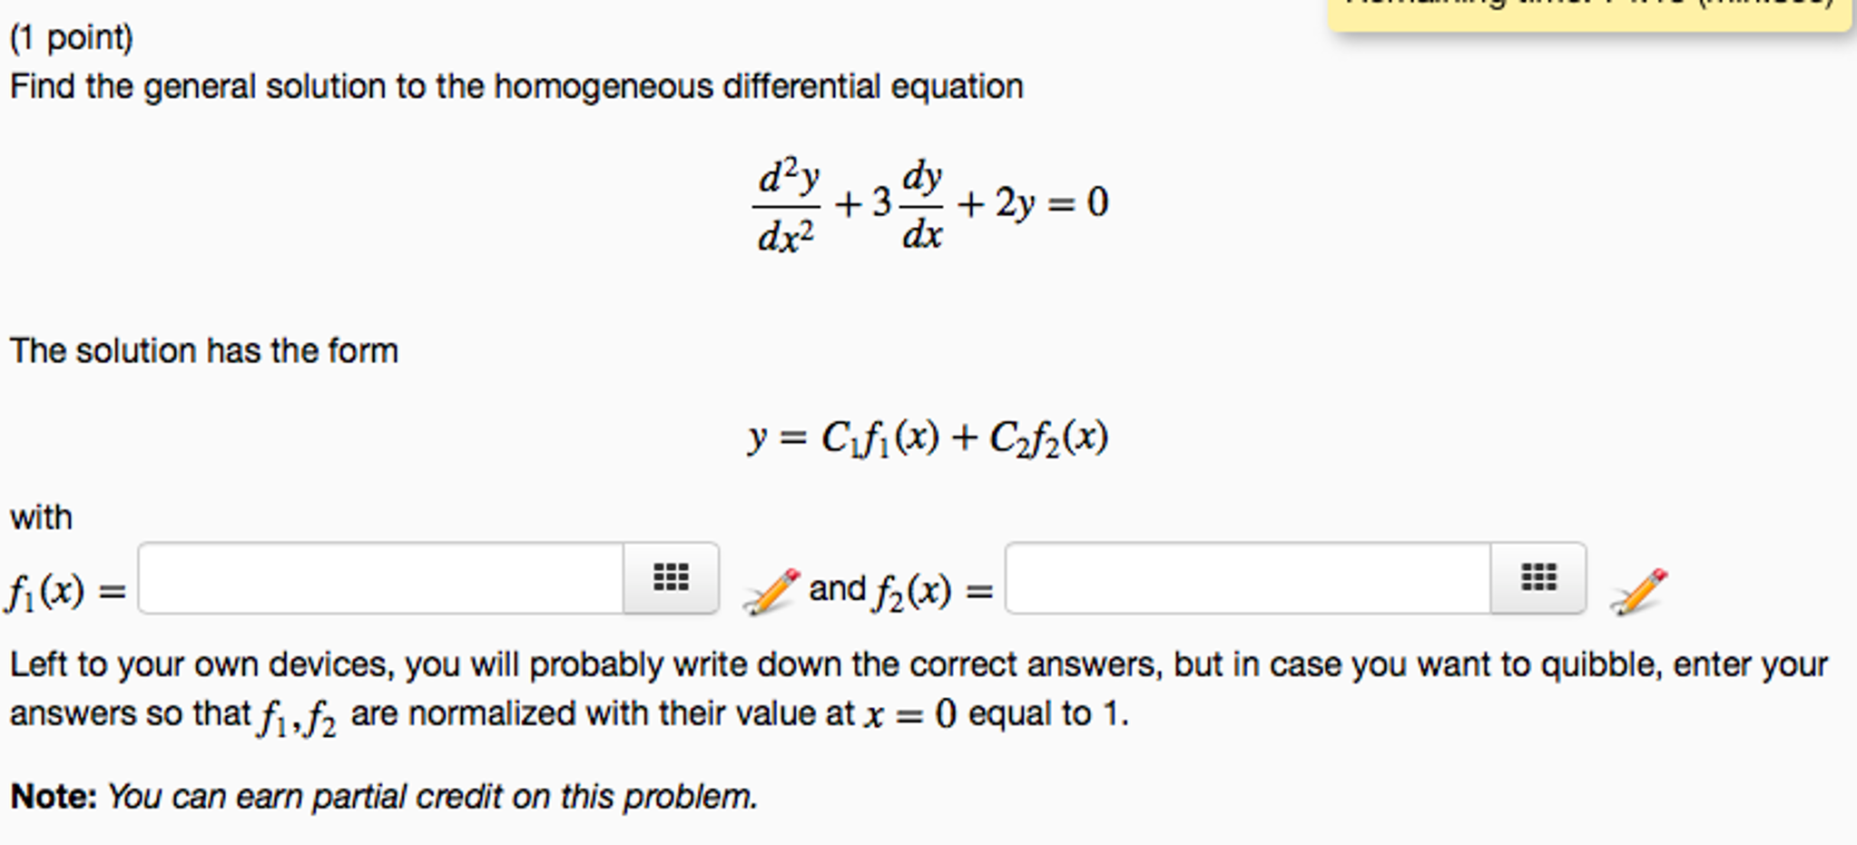Open the equation preview pencil for the second answer
This screenshot has width=1857, height=845.
coord(1639,590)
